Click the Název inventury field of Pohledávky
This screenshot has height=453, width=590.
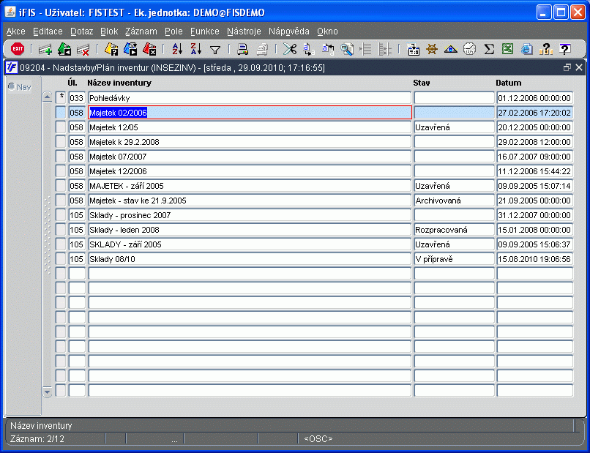pyautogui.click(x=250, y=98)
